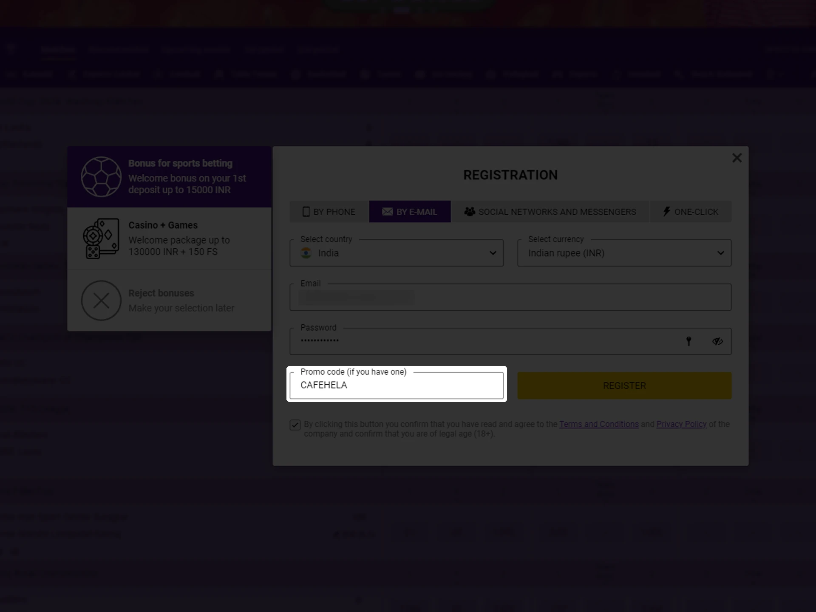The width and height of the screenshot is (816, 612).
Task: Click the Promo code field with CAFEHELA
Action: click(x=397, y=385)
